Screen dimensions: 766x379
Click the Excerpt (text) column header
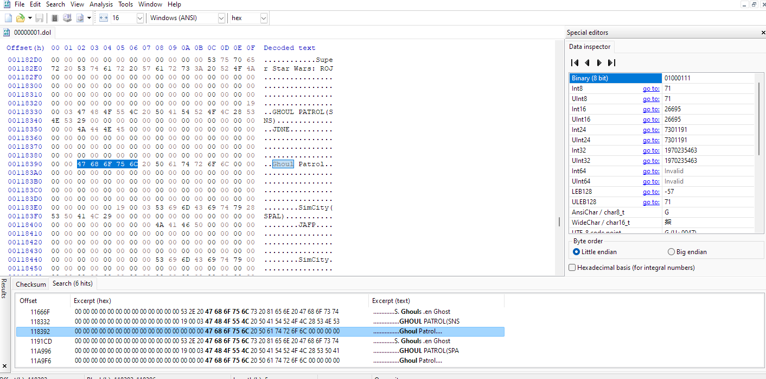coord(436,300)
